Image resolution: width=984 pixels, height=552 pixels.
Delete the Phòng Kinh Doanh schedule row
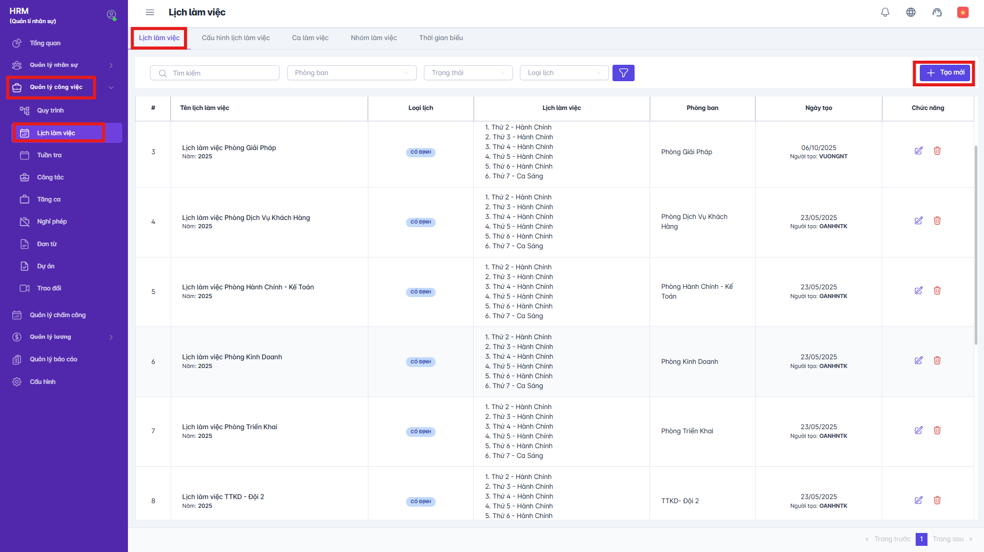[937, 361]
